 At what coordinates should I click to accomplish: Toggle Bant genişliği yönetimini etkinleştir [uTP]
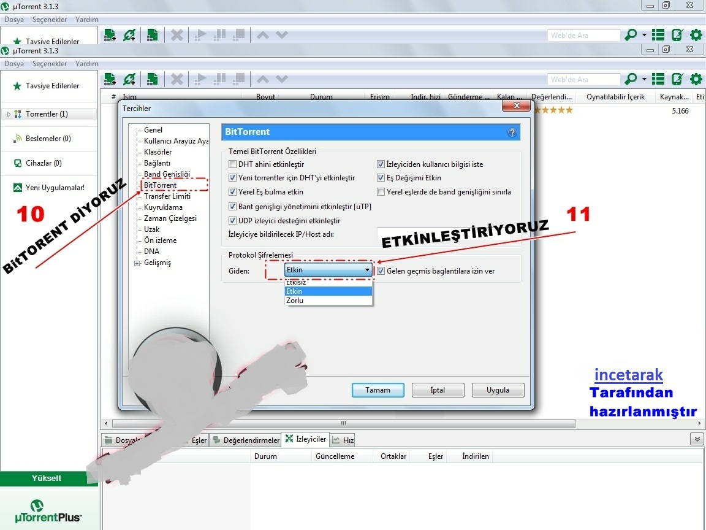pos(232,206)
